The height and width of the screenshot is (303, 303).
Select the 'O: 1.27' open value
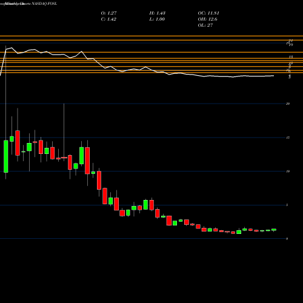108,13
